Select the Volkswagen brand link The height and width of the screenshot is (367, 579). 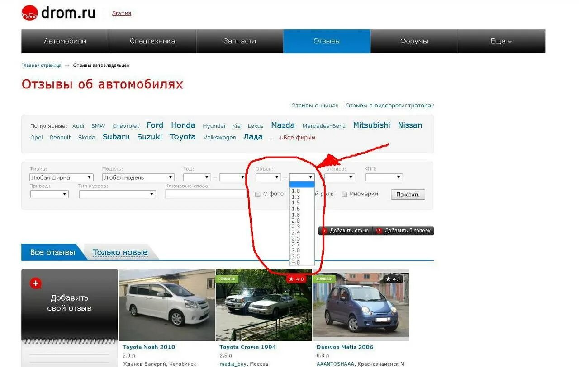click(x=220, y=138)
